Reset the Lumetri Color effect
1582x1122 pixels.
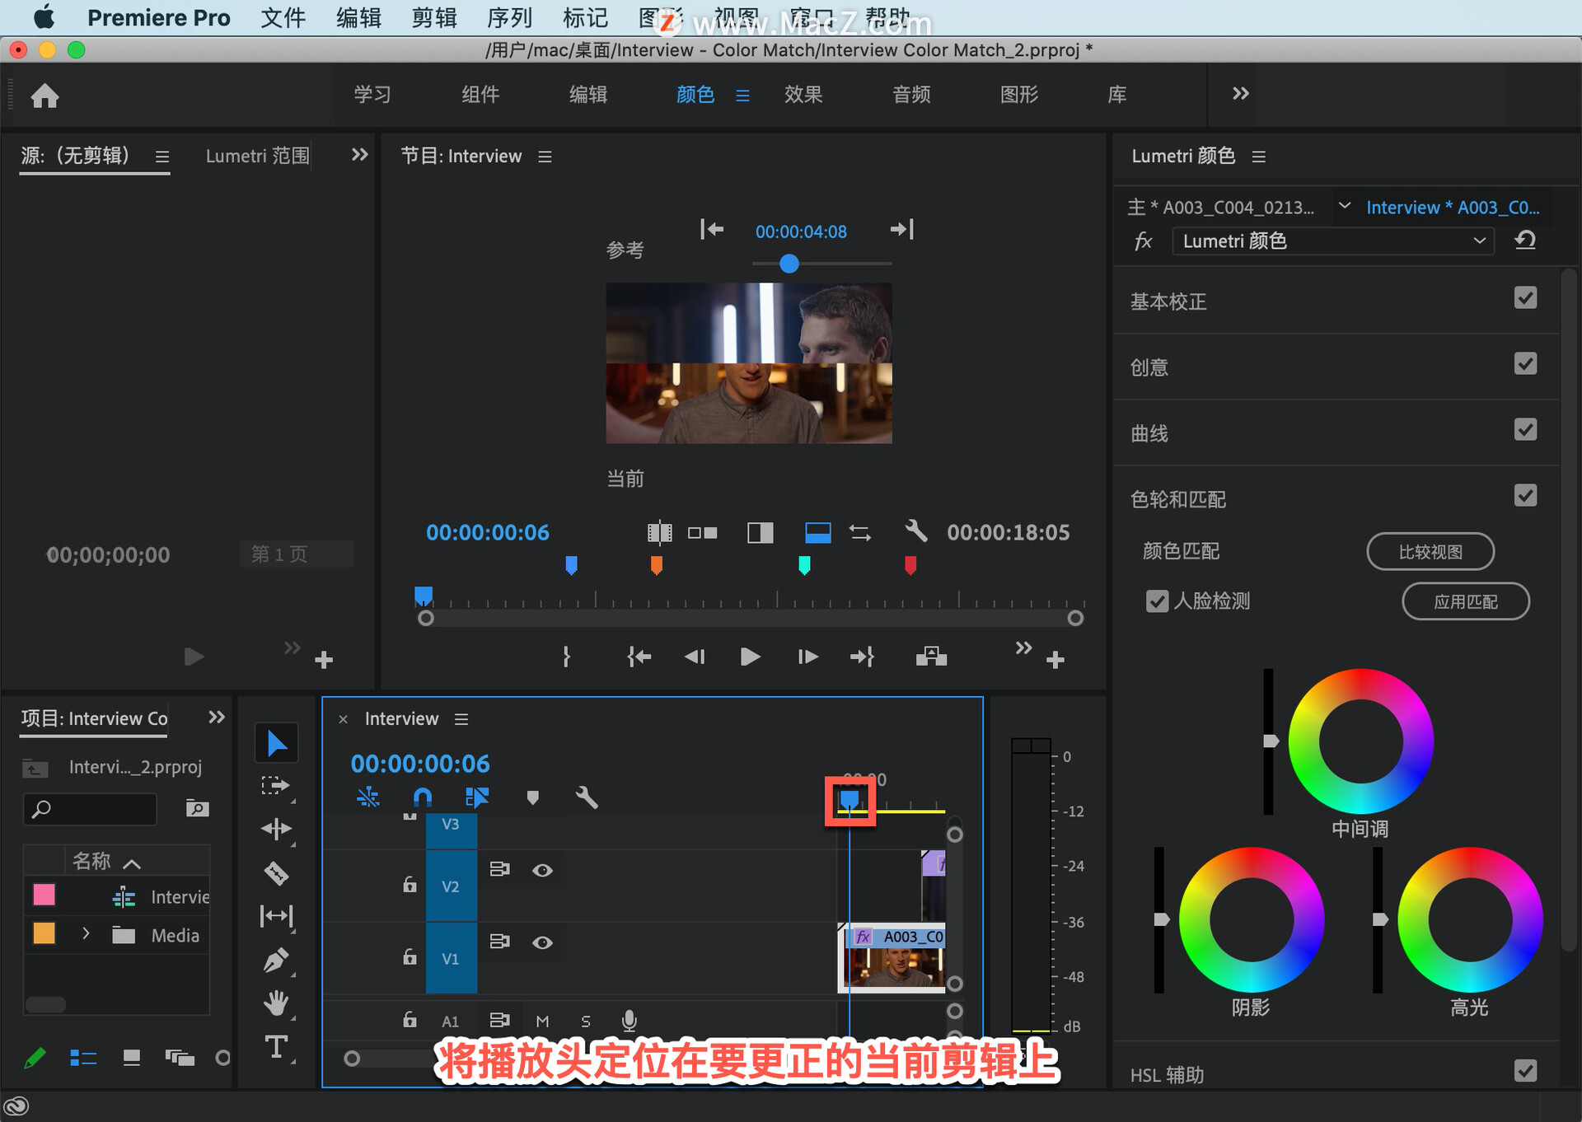(x=1525, y=241)
